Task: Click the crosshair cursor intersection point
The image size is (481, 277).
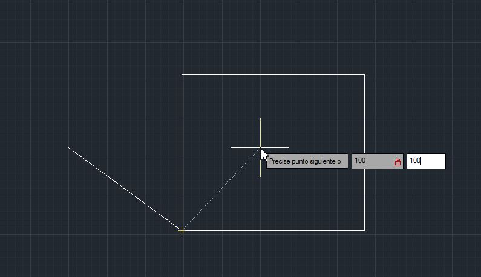Action: [260, 147]
